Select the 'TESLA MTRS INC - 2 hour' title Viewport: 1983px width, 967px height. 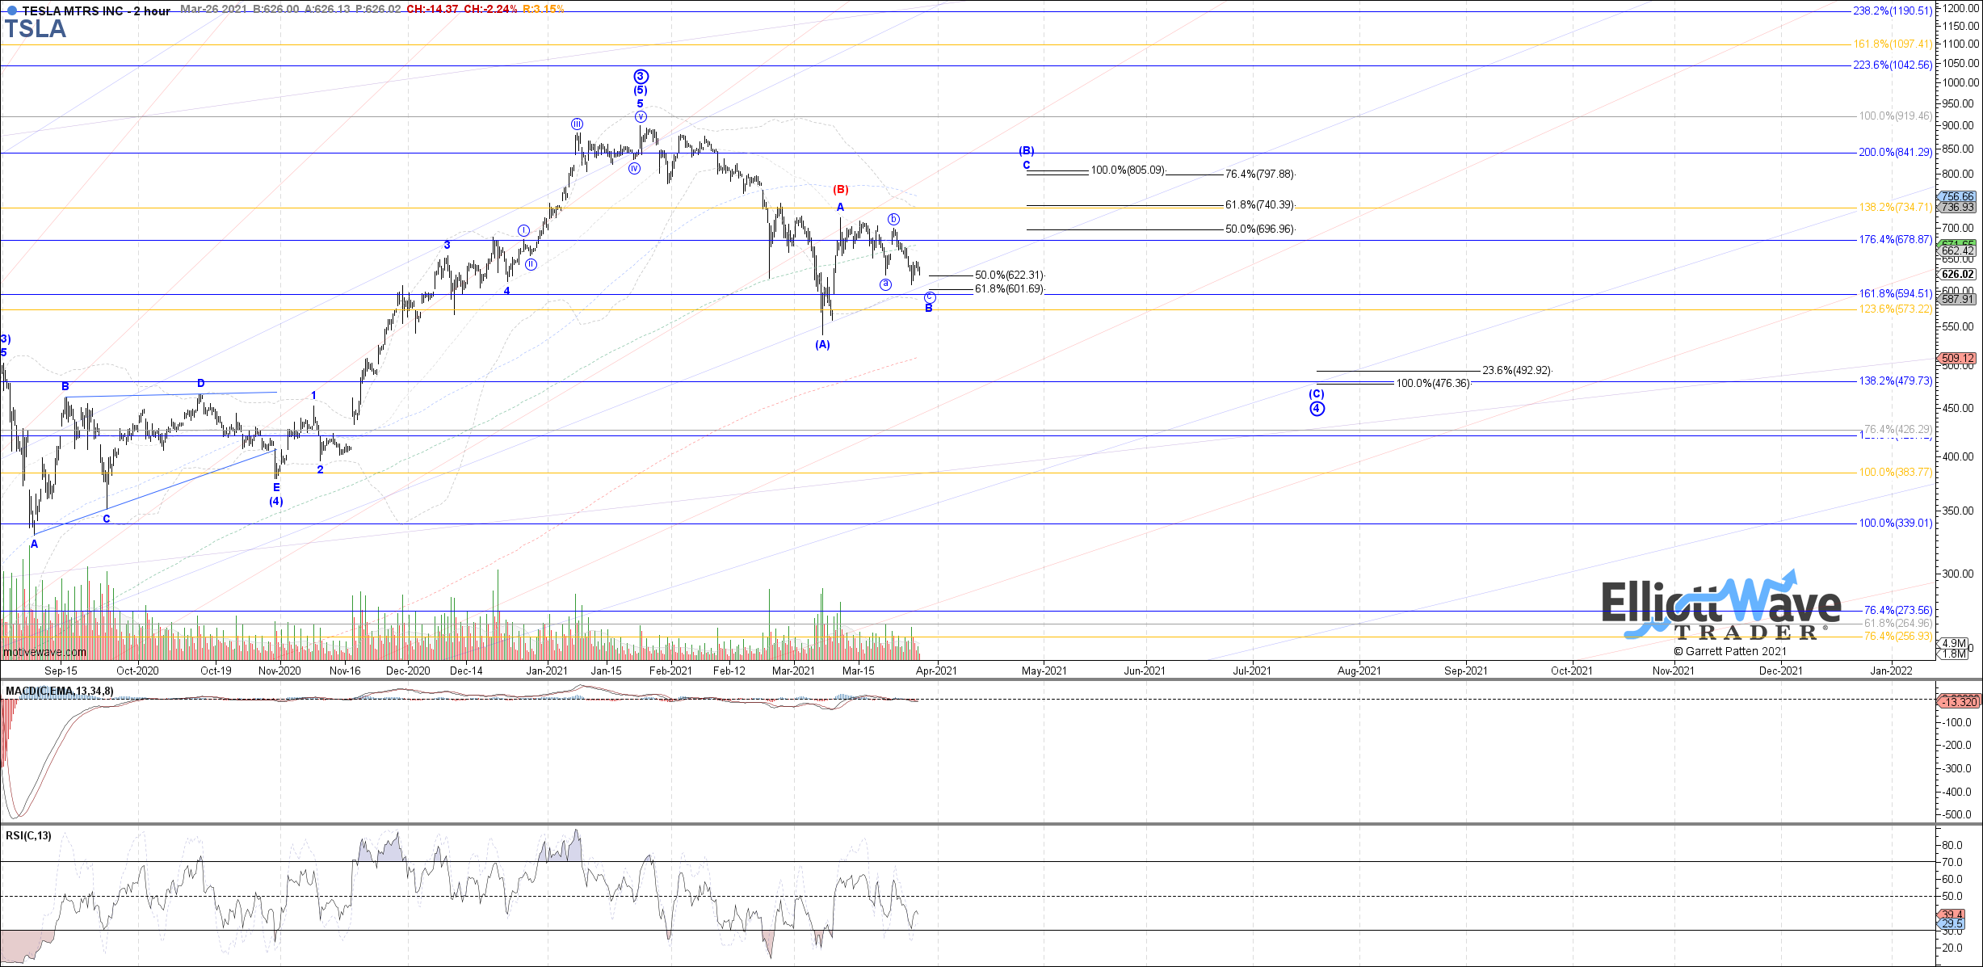(x=95, y=11)
